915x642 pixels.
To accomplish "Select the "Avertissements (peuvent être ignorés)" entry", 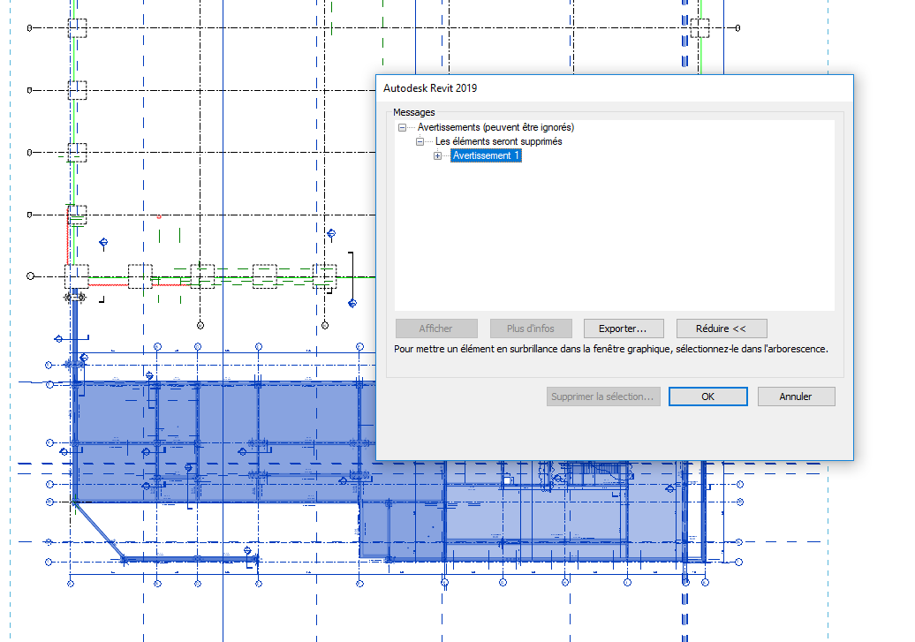I will [x=495, y=127].
